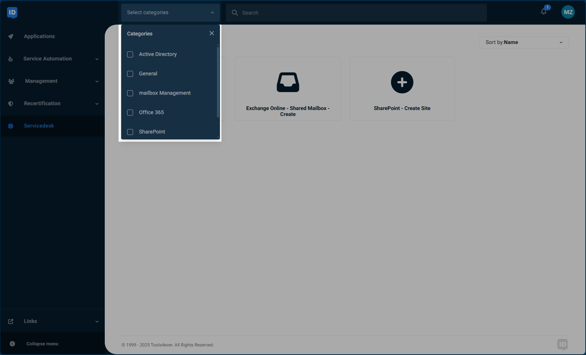Click the Management people icon
The image size is (586, 355).
tap(11, 81)
